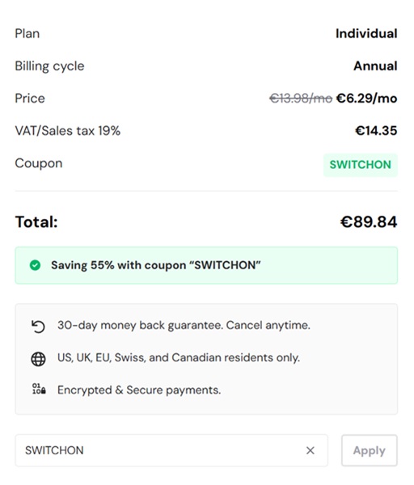Image resolution: width=414 pixels, height=485 pixels.
Task: Click the discounted €6.29/mo price
Action: tap(366, 99)
